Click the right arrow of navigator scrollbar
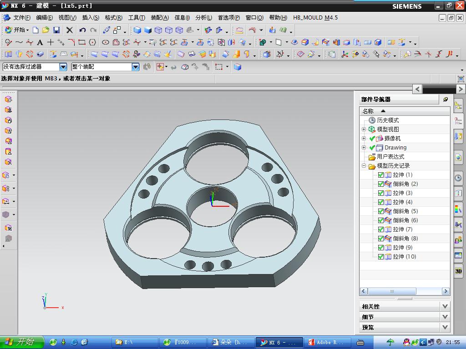 pyautogui.click(x=446, y=291)
